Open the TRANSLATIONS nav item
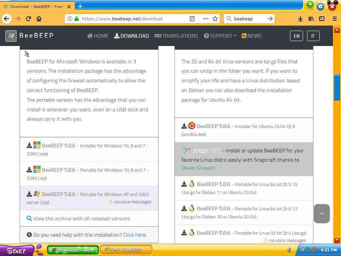The height and width of the screenshot is (256, 341). click(x=176, y=36)
